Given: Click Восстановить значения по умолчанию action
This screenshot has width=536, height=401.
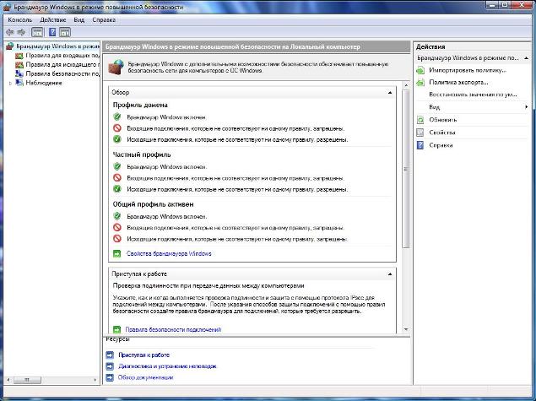Looking at the screenshot, I should (x=473, y=95).
